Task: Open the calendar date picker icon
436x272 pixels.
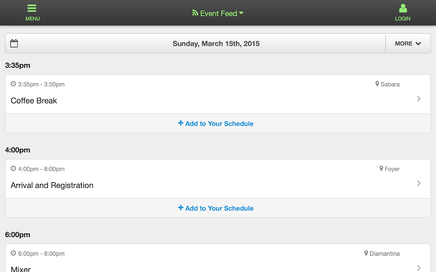Action: 14,44
